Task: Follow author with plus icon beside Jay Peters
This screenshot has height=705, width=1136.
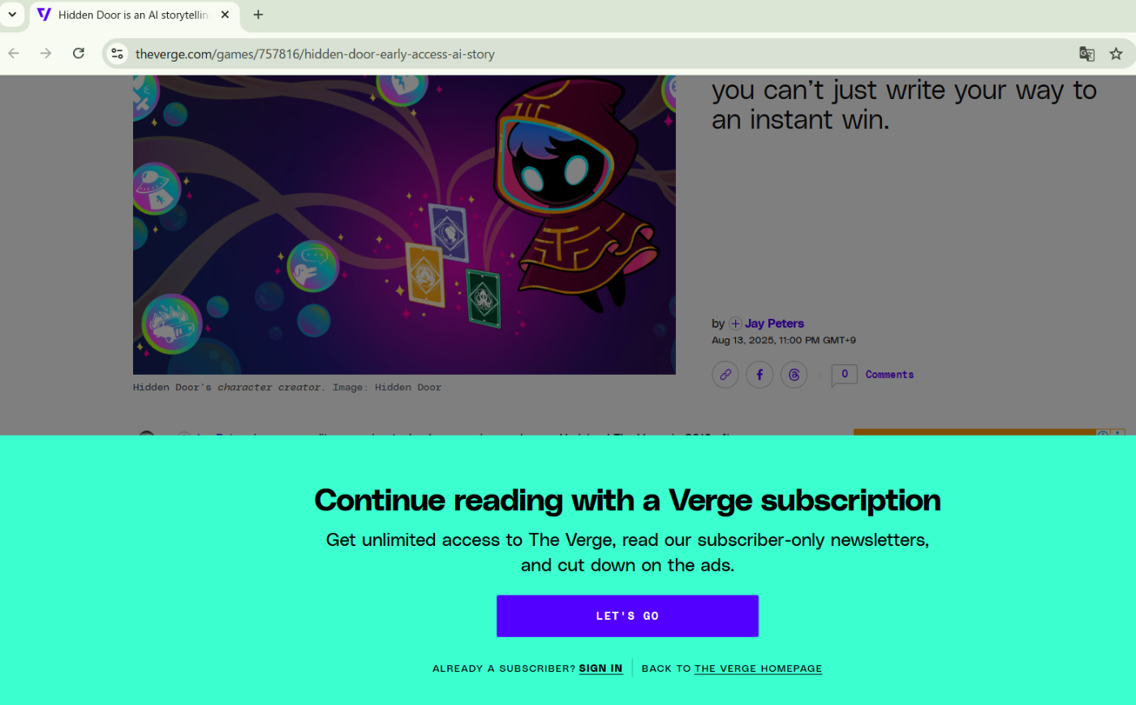Action: 735,323
